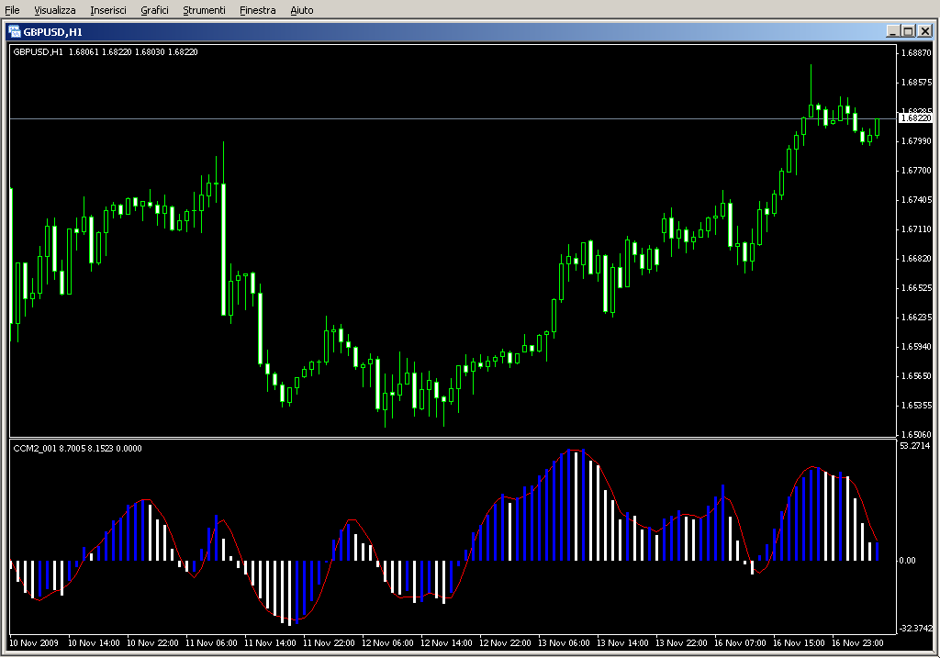Image resolution: width=940 pixels, height=658 pixels.
Task: Click price scale value 1.67990
Action: click(x=917, y=140)
